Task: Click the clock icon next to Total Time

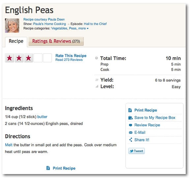Action: click(96, 58)
